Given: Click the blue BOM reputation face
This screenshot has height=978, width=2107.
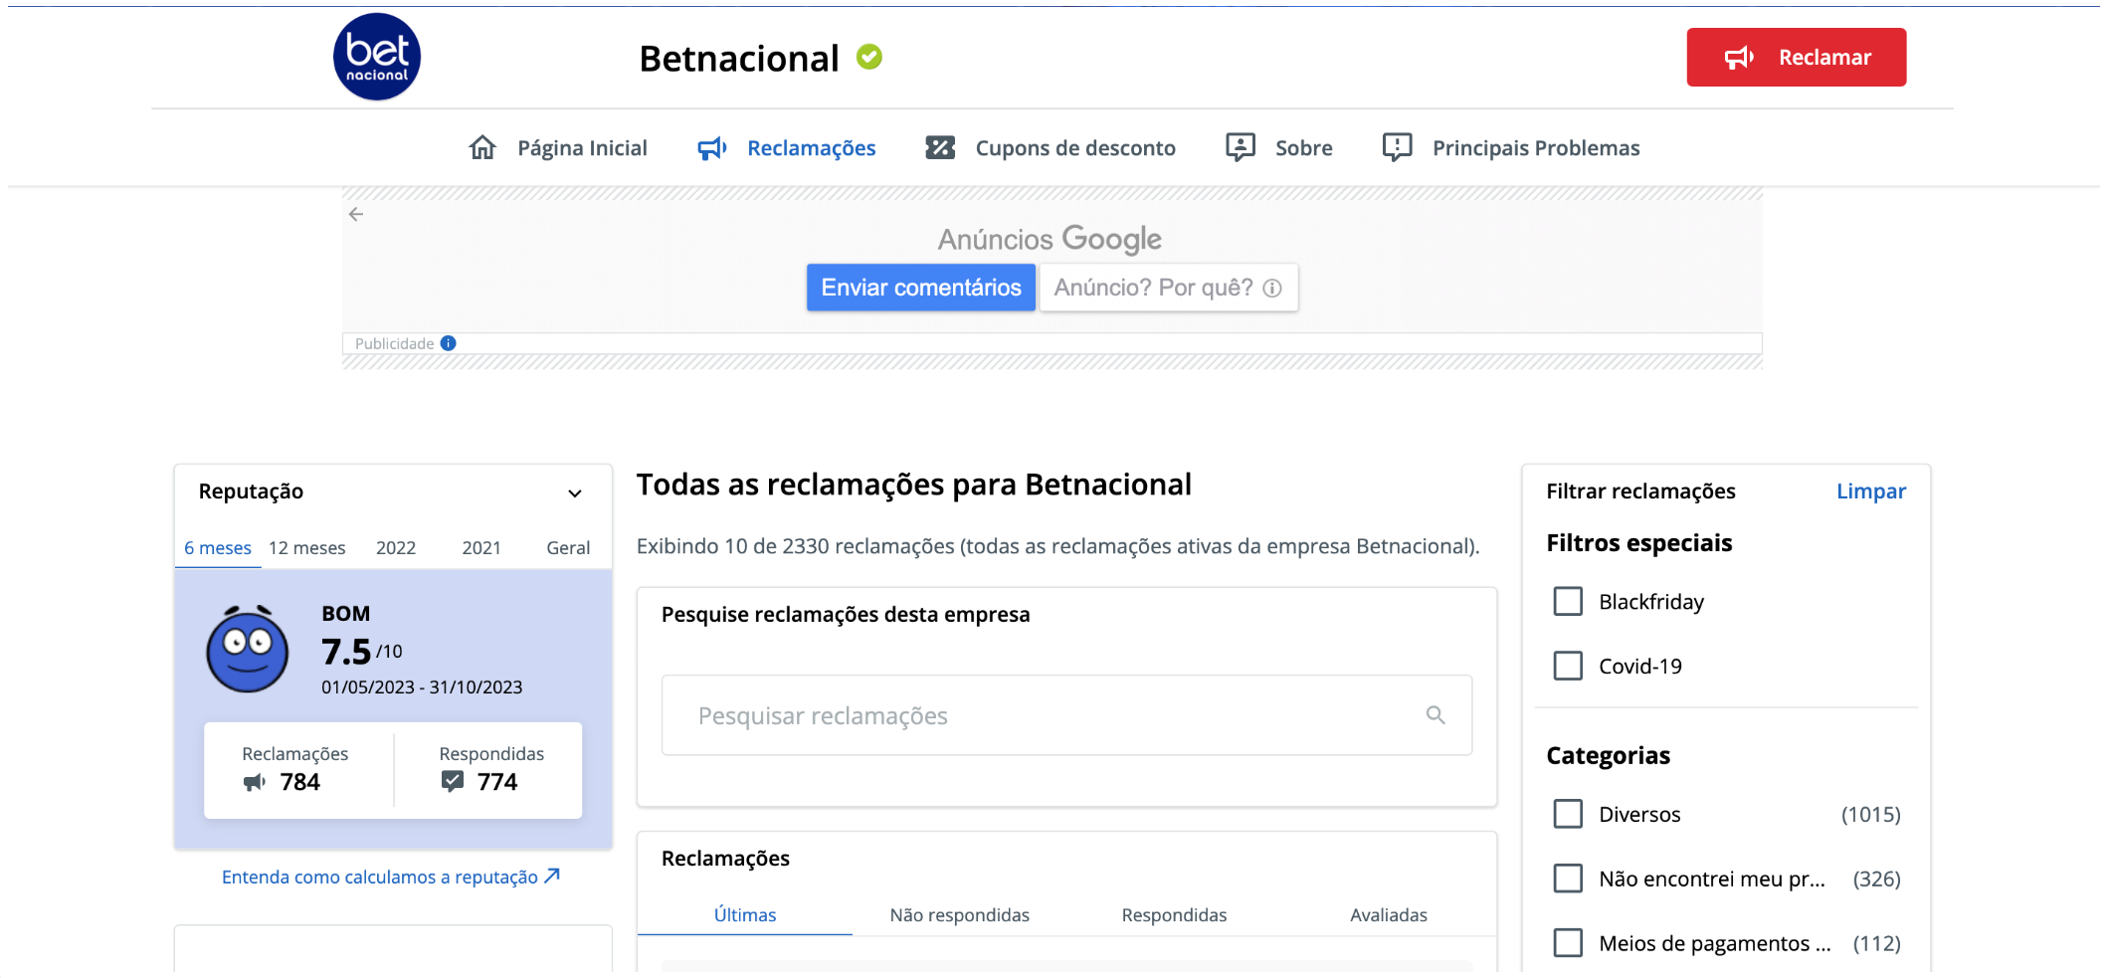Looking at the screenshot, I should (247, 649).
